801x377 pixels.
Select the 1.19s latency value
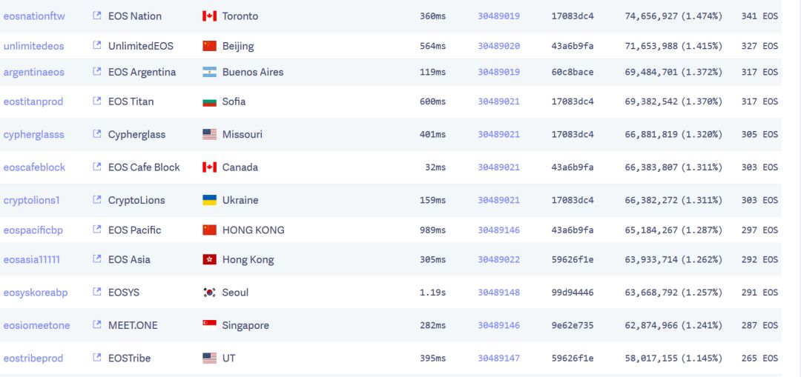point(432,293)
